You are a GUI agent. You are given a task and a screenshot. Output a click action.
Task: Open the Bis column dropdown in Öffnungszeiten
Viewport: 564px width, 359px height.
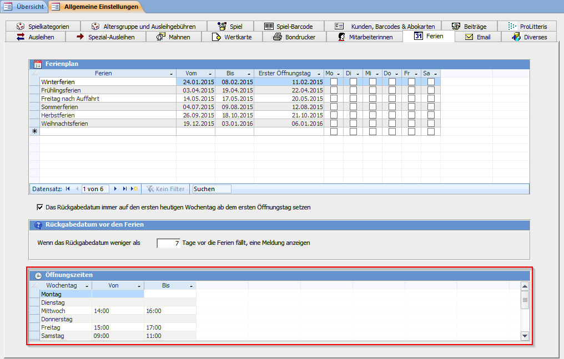[191, 286]
